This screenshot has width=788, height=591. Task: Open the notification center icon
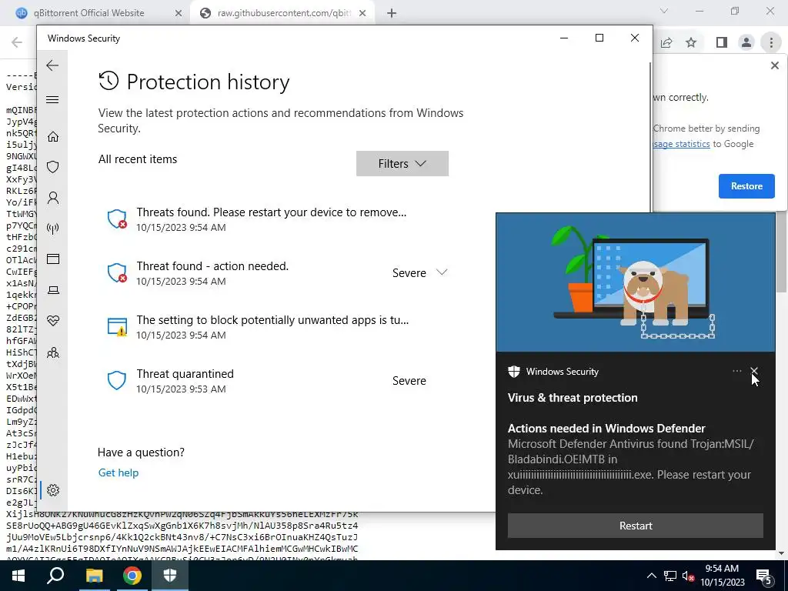coord(764,576)
